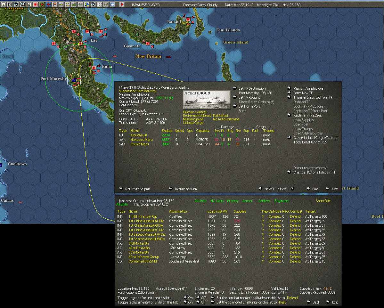Turn Off replacements for listed units

click(199, 302)
